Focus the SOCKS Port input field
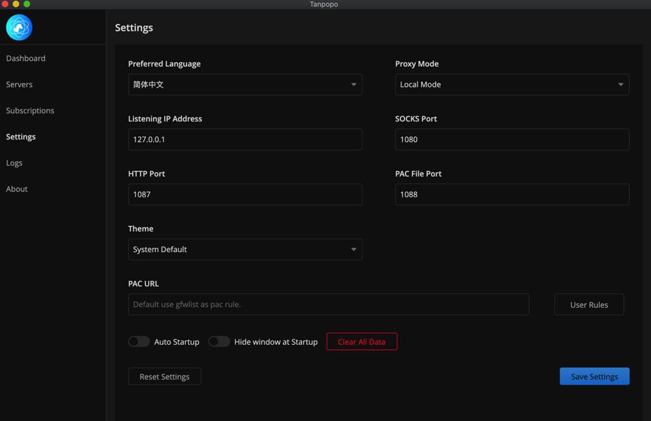The image size is (651, 421). (x=512, y=140)
